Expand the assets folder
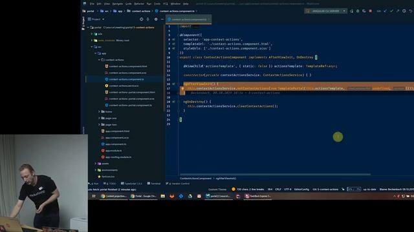 [x=96, y=163]
